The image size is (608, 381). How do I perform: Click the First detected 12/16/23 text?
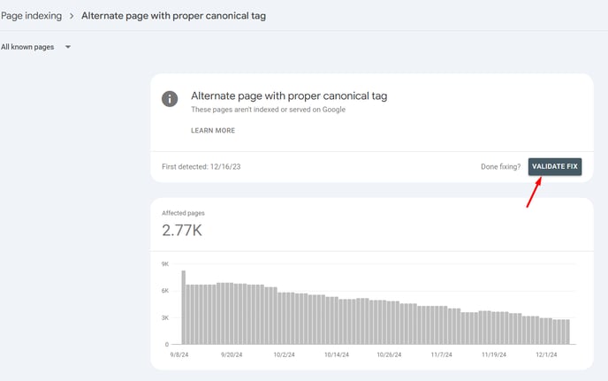pos(201,166)
